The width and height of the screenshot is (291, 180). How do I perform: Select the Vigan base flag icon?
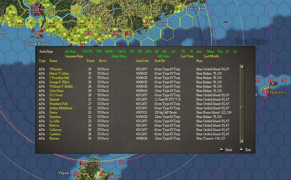point(76,174)
